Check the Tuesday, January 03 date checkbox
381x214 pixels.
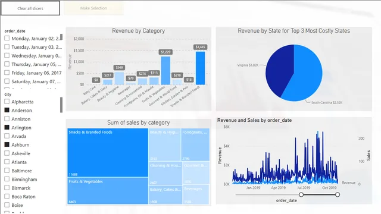point(7,46)
